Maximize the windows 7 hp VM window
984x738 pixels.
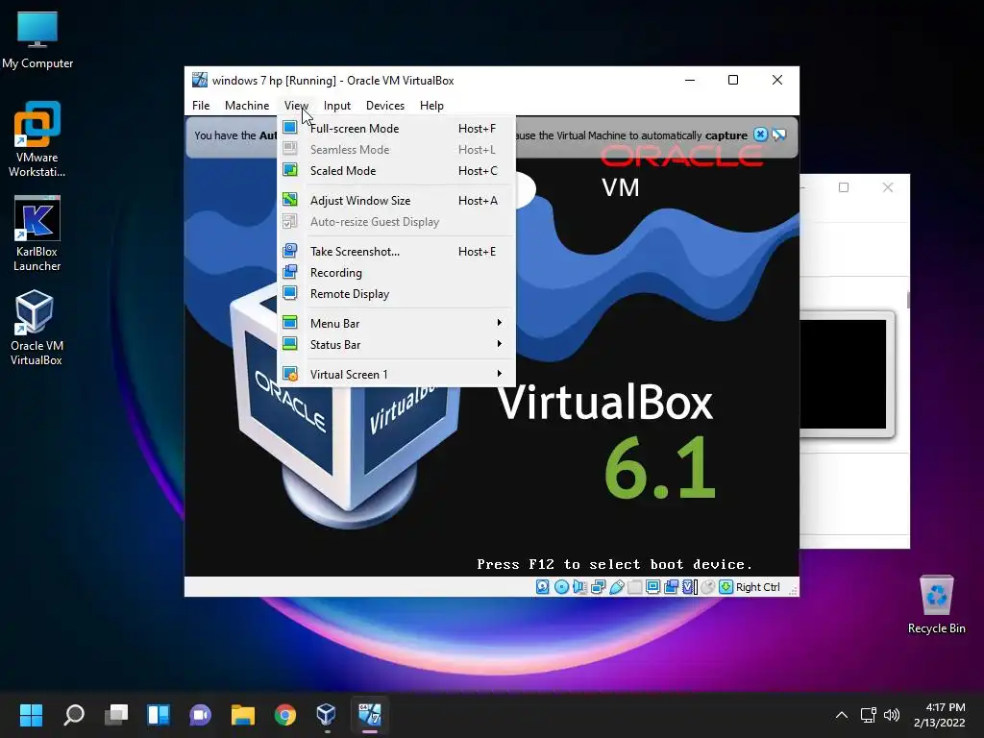733,80
